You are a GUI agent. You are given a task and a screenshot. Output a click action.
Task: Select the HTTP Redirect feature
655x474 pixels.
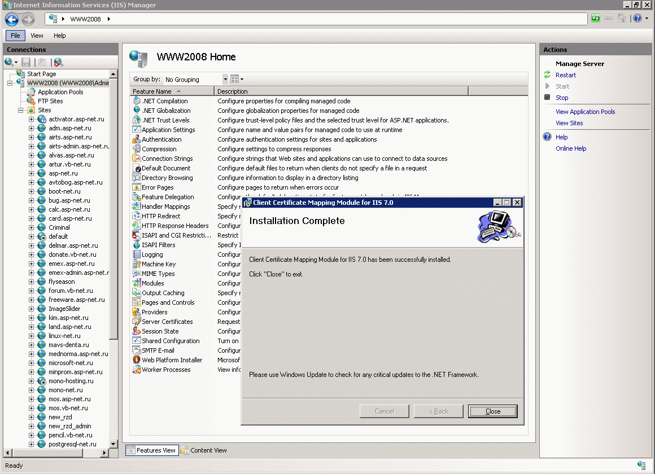(x=161, y=216)
